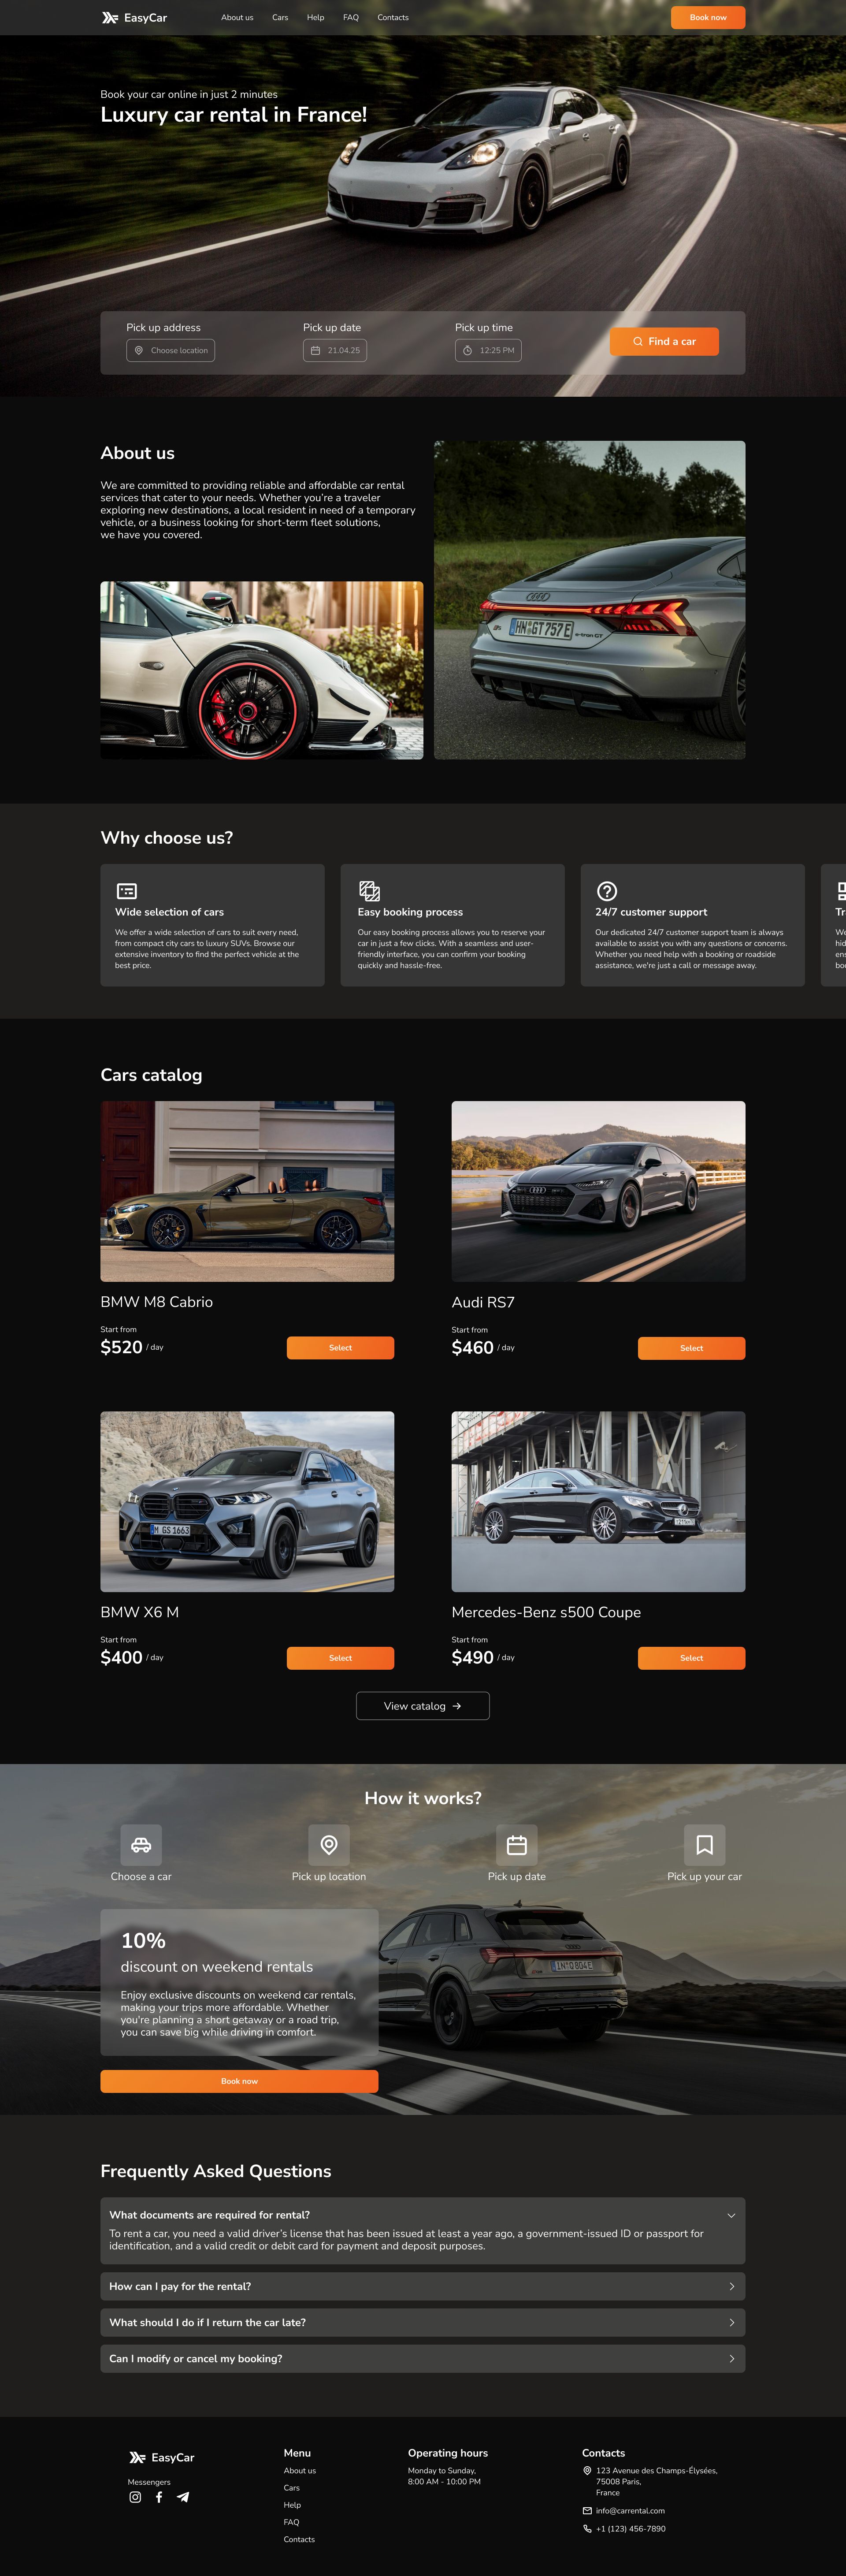
Task: Click the Pick up location step icon
Action: click(x=329, y=1845)
